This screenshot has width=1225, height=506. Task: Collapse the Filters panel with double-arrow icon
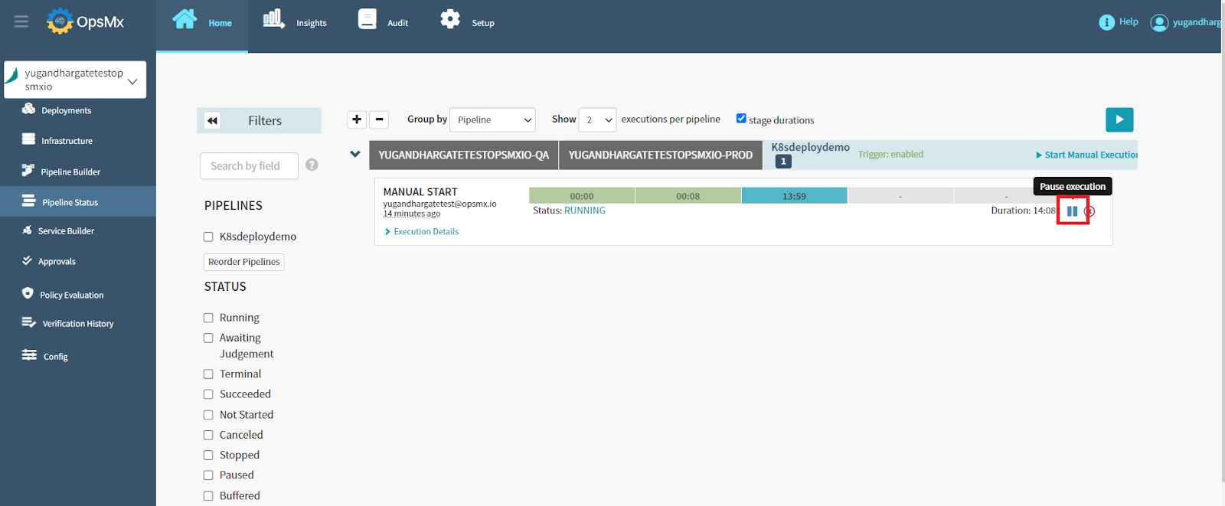coord(213,121)
